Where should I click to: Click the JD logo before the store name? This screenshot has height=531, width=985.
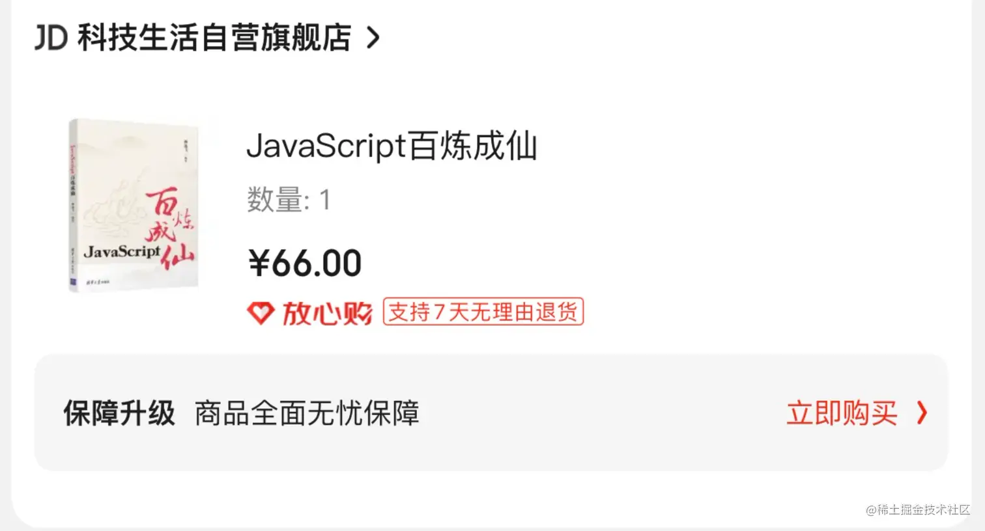51,38
